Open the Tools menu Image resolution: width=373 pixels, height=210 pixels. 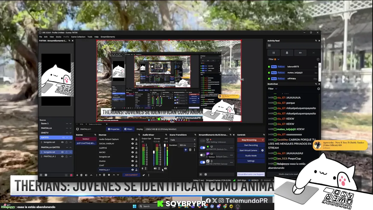(90, 37)
